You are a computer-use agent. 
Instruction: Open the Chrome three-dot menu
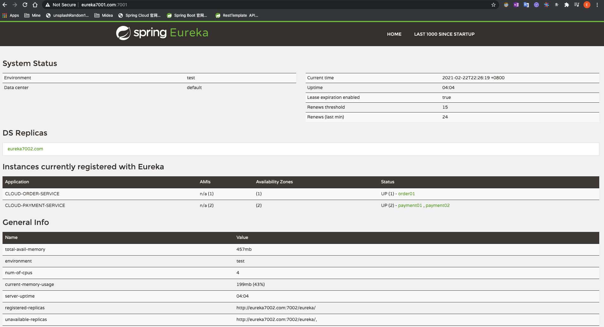[x=597, y=5]
